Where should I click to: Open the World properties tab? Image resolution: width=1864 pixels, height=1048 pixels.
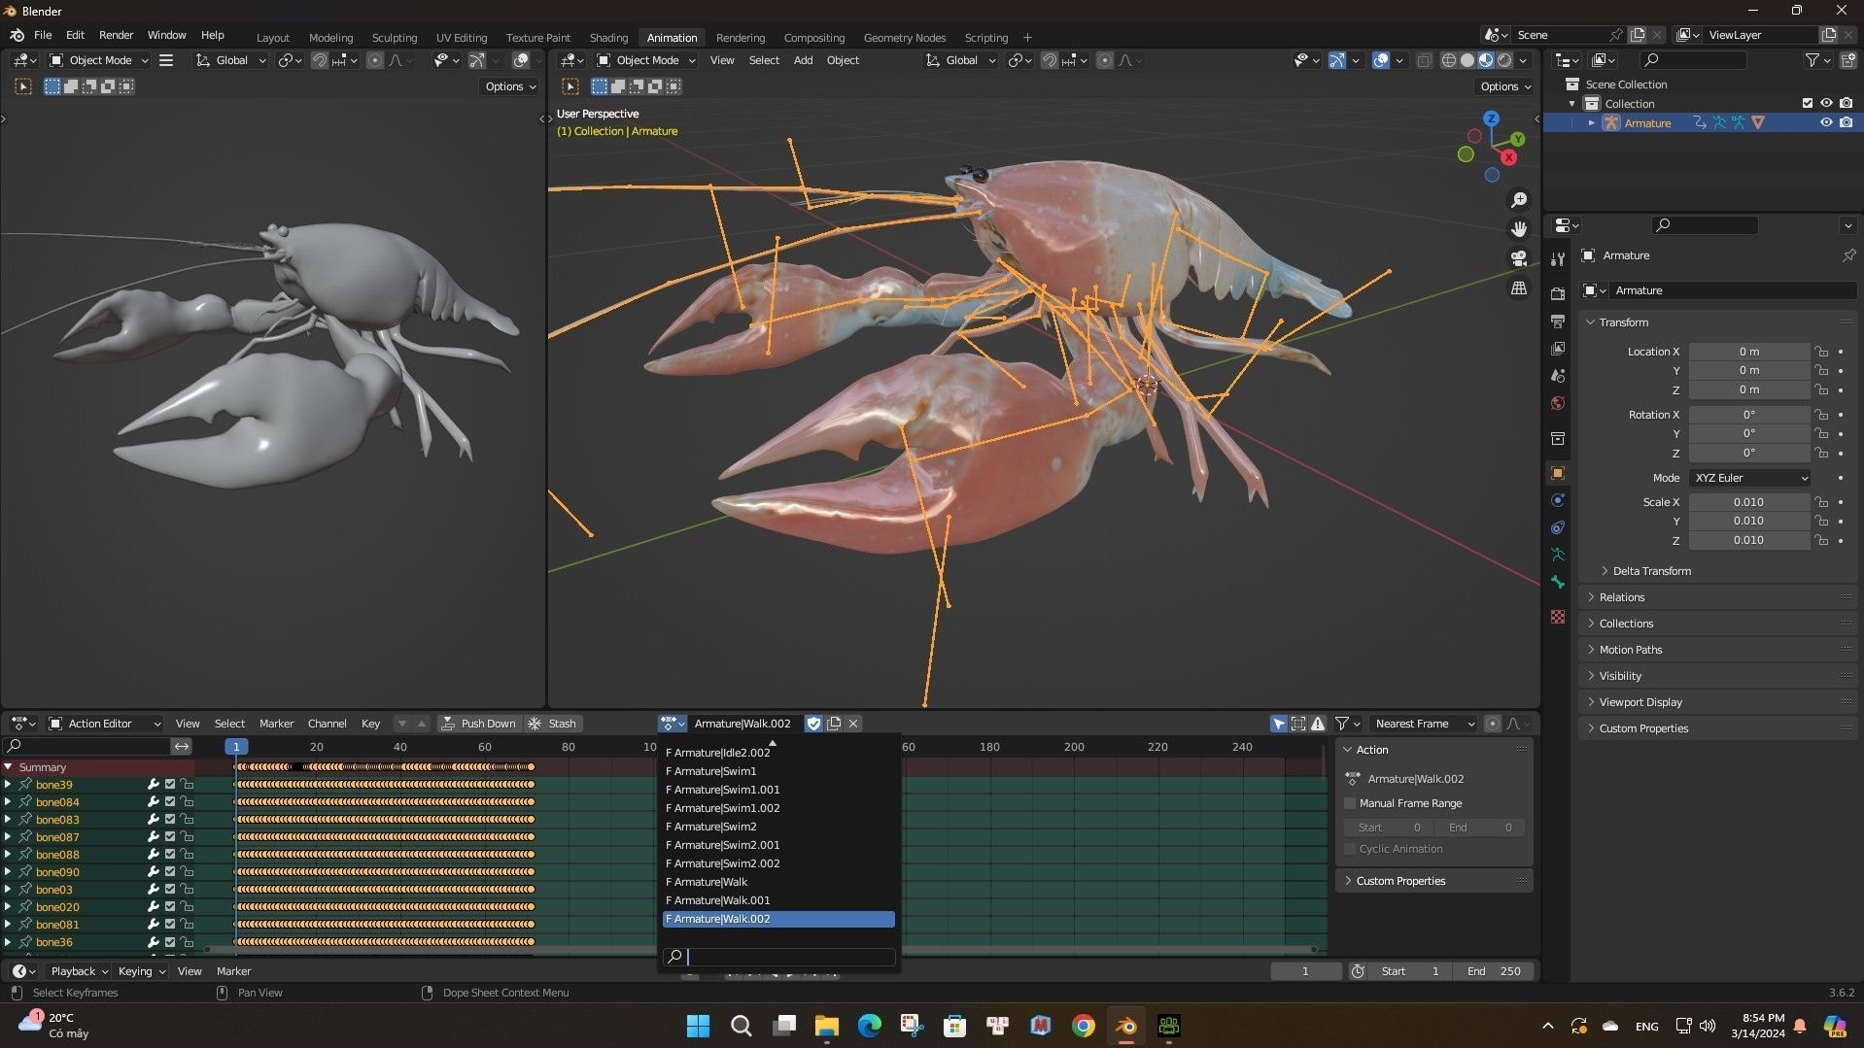pyautogui.click(x=1558, y=402)
